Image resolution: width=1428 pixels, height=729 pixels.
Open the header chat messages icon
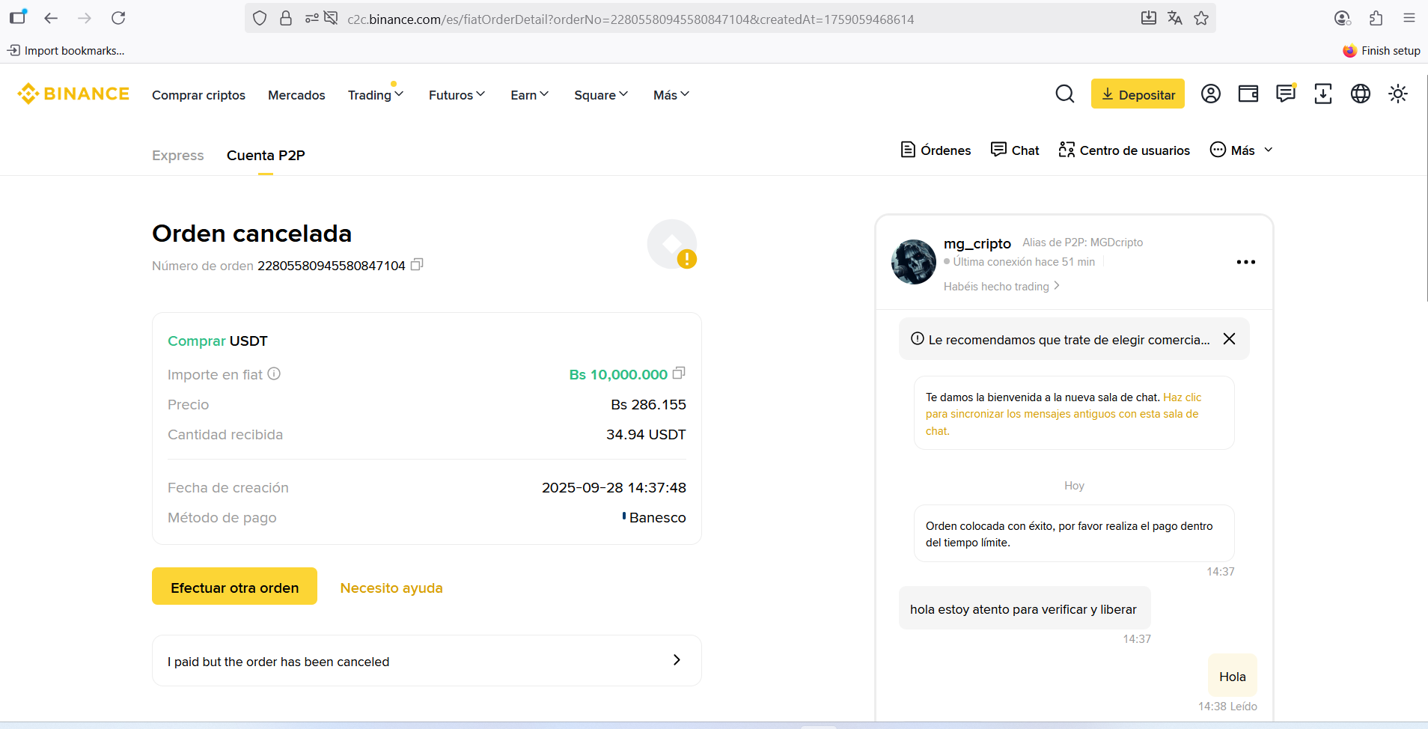[x=1286, y=94]
